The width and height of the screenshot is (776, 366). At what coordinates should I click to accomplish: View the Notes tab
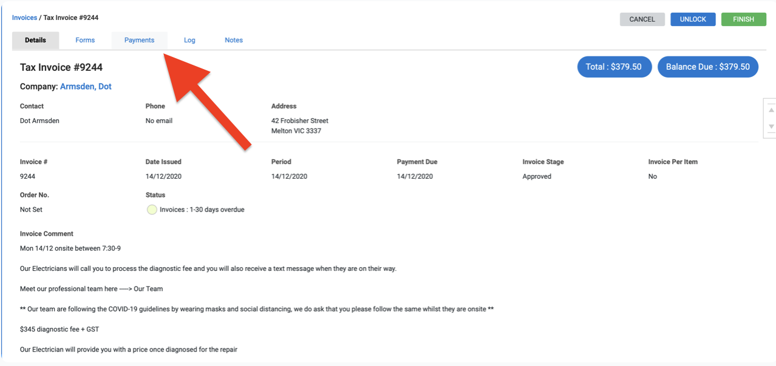tap(233, 41)
